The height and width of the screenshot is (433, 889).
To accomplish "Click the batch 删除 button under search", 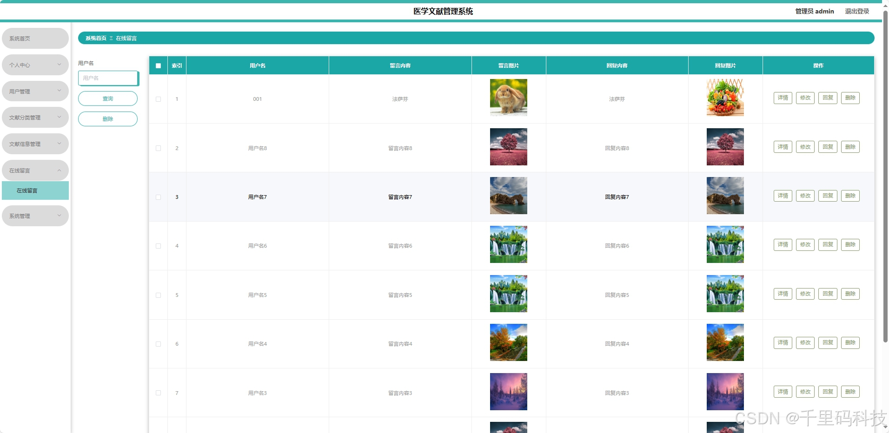I will coord(108,119).
